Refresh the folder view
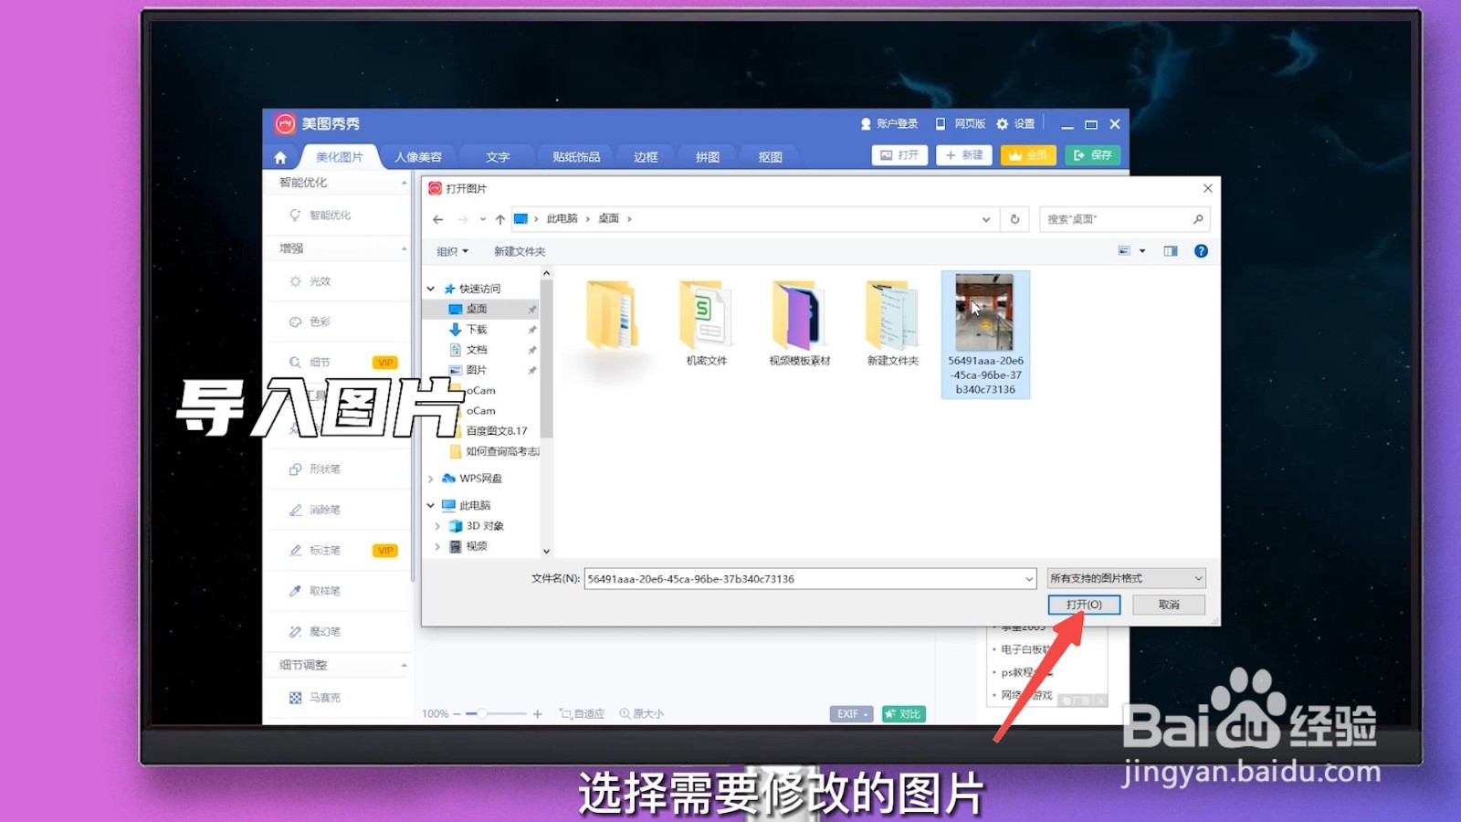Image resolution: width=1461 pixels, height=822 pixels. coord(1014,219)
